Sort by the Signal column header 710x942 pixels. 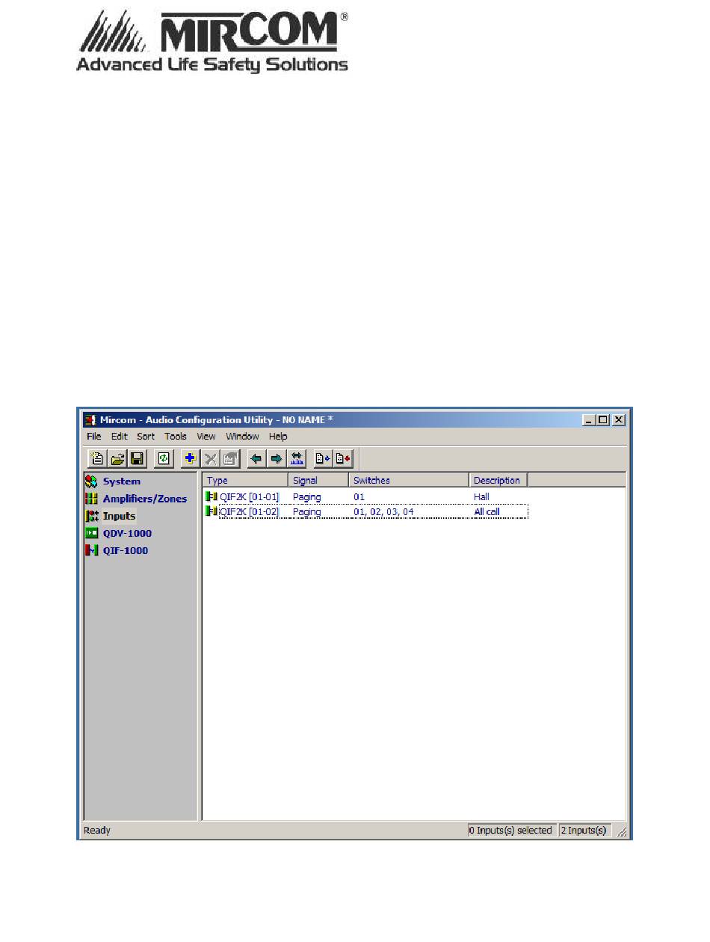pyautogui.click(x=318, y=481)
